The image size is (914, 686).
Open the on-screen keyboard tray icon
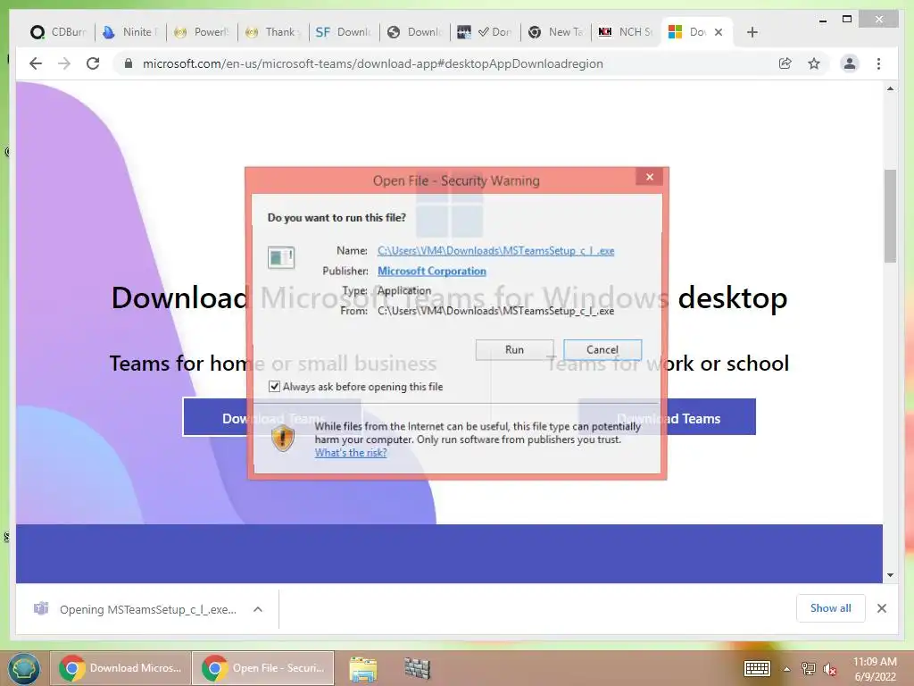[x=757, y=668]
